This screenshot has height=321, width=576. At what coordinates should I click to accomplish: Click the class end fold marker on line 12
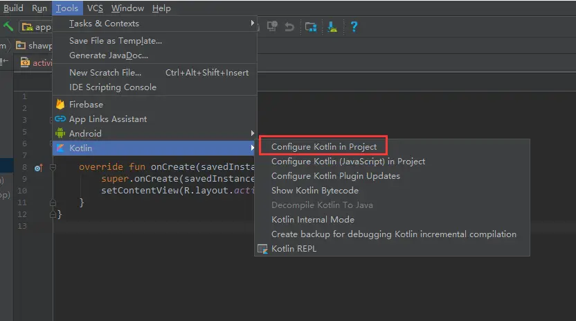click(53, 214)
